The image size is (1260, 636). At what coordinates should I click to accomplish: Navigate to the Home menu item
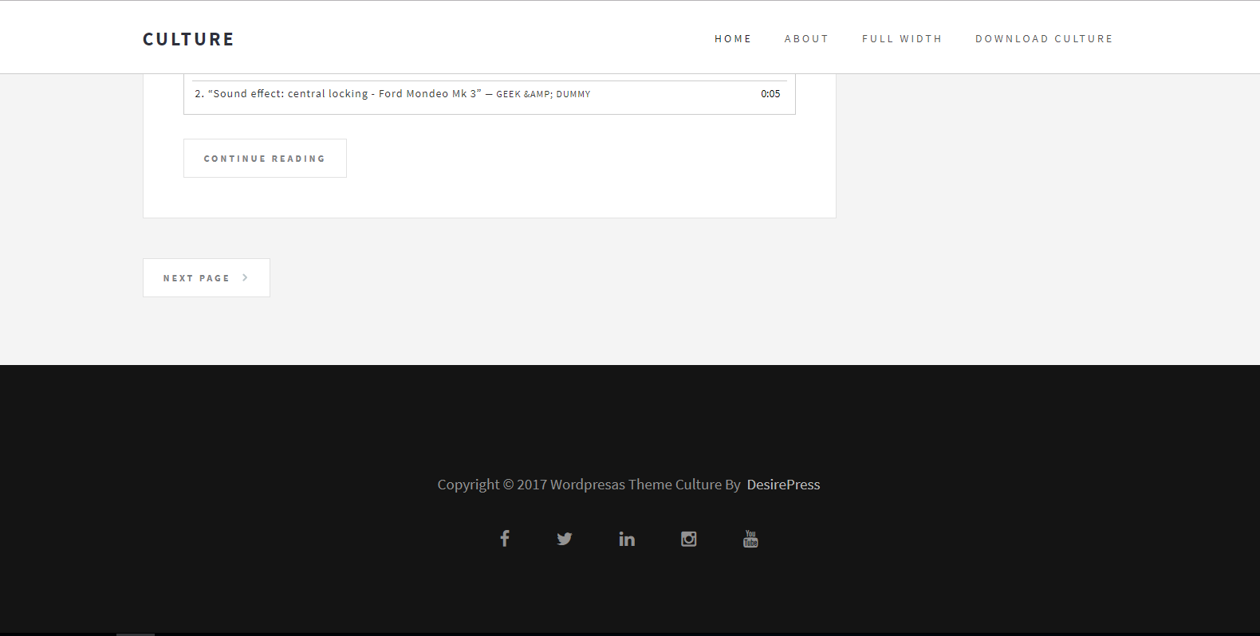733,39
